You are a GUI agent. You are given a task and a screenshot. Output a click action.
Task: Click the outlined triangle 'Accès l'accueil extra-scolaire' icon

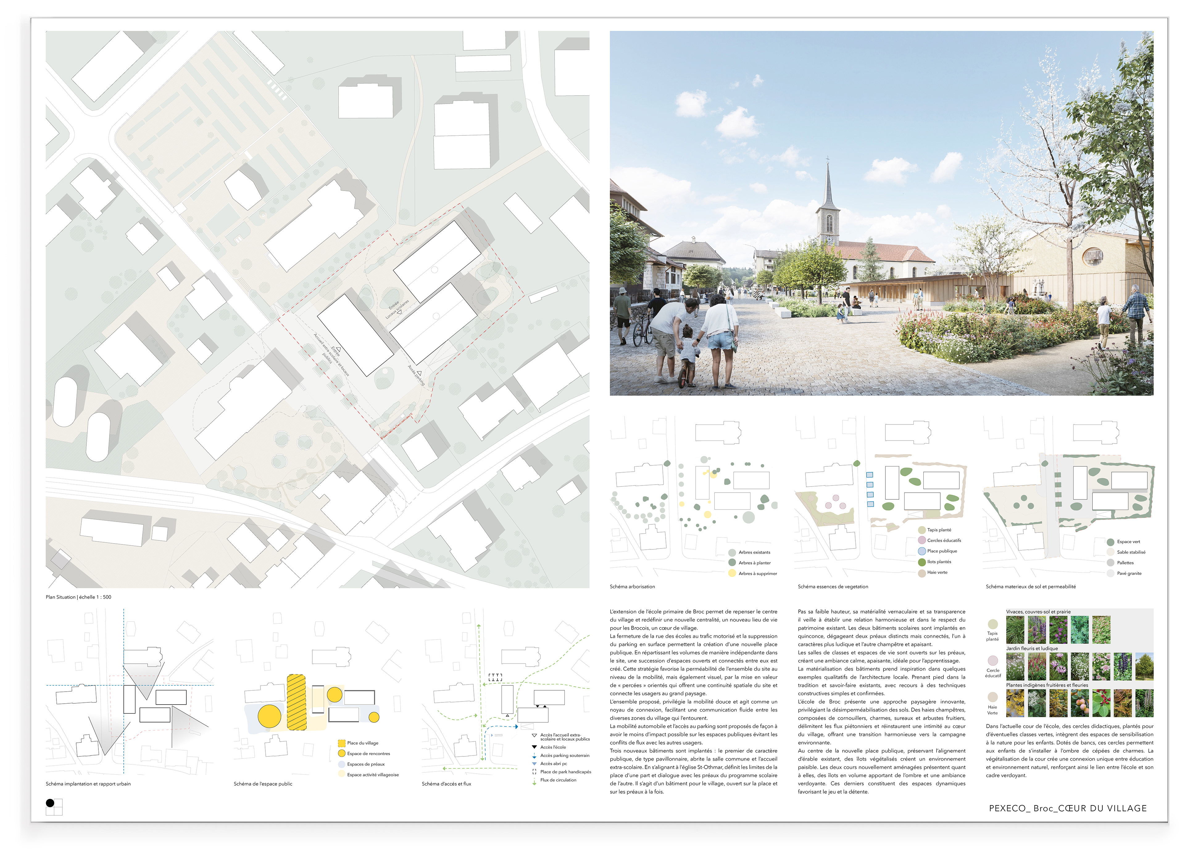pos(534,735)
